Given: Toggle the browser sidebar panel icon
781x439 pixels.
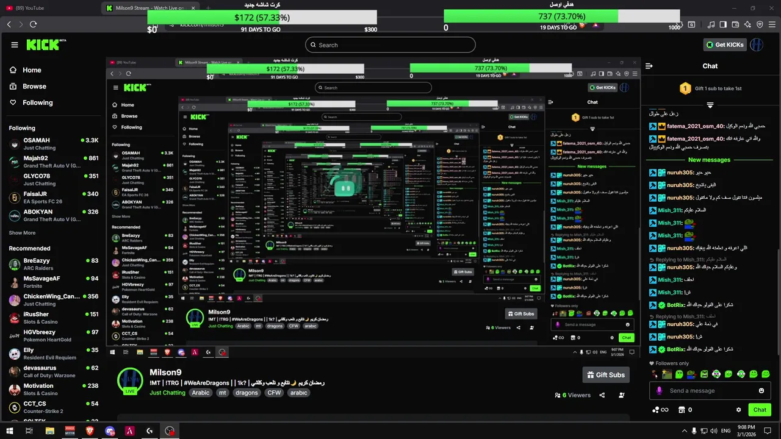Looking at the screenshot, I should [x=723, y=24].
